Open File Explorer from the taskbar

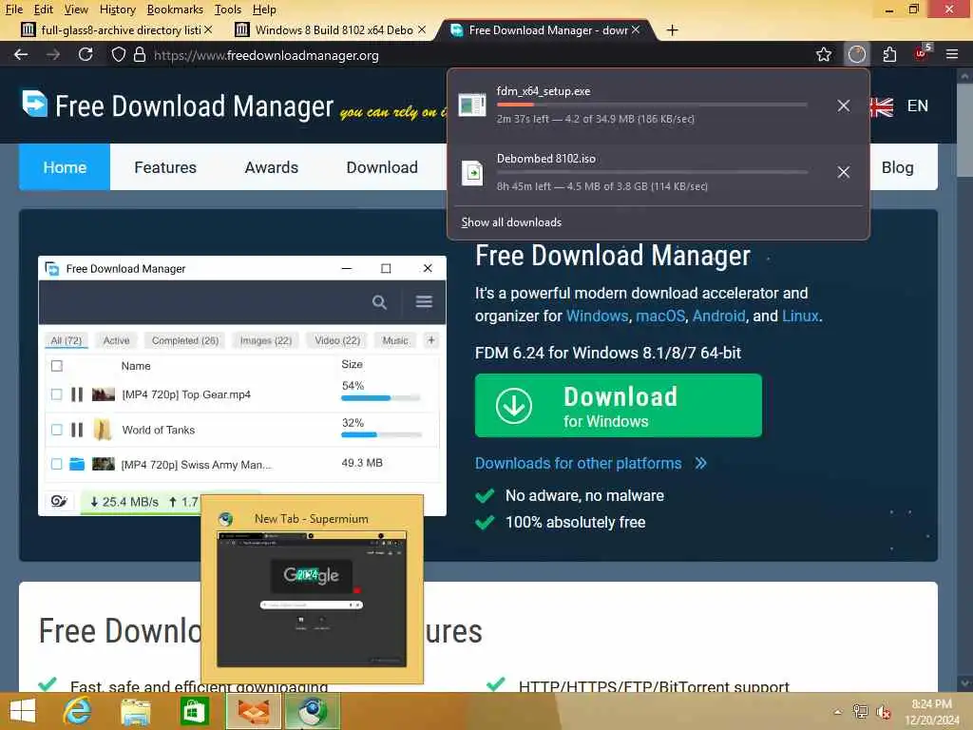click(x=135, y=712)
